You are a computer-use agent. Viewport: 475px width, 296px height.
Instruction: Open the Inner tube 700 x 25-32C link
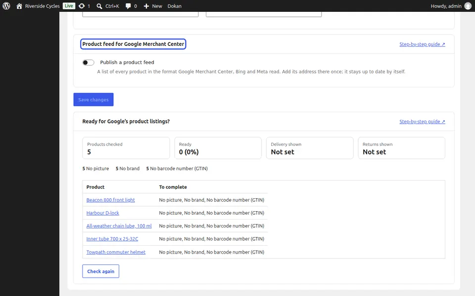112,239
